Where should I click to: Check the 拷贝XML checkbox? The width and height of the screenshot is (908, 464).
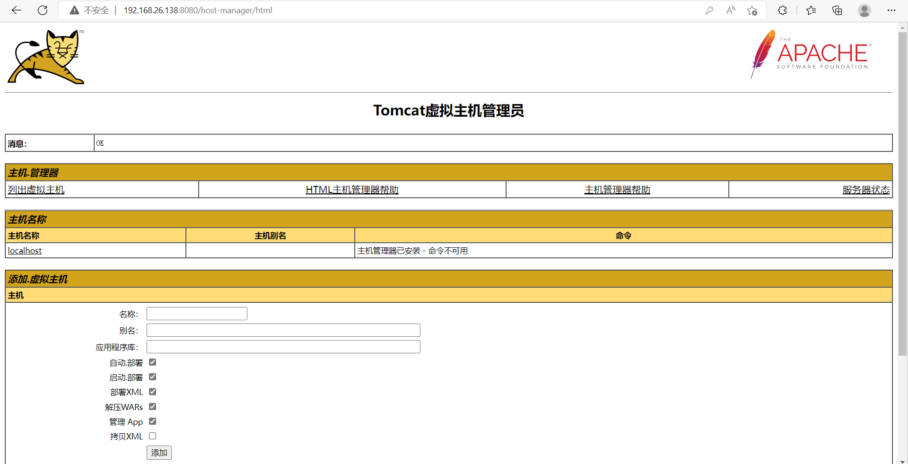pos(152,436)
